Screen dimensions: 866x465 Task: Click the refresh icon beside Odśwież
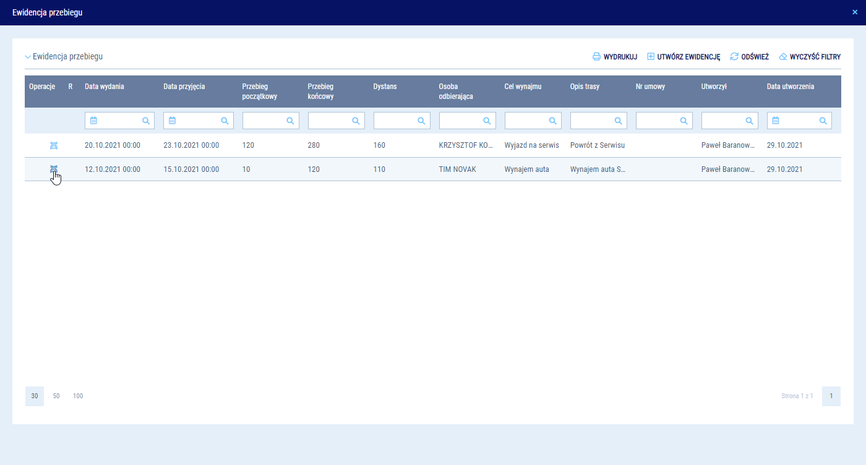[x=734, y=56]
